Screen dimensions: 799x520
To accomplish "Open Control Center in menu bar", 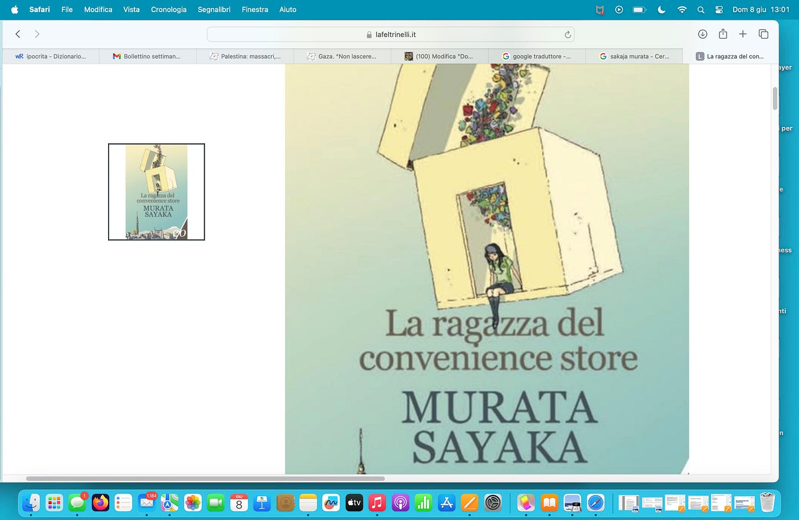I will 719,9.
